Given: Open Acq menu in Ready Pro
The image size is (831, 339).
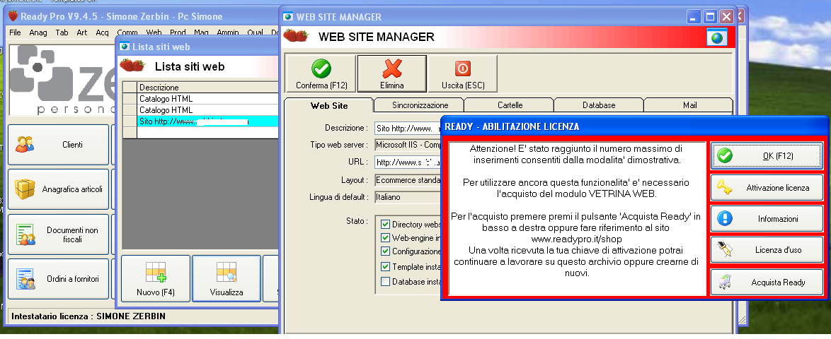Looking at the screenshot, I should click(103, 32).
